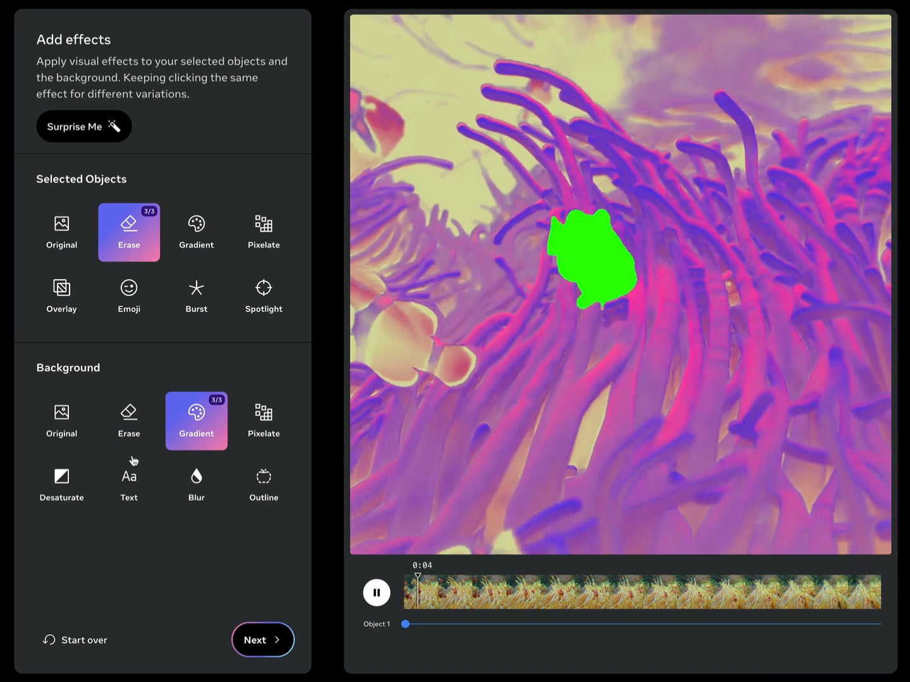Apply Blur to the background

click(197, 485)
